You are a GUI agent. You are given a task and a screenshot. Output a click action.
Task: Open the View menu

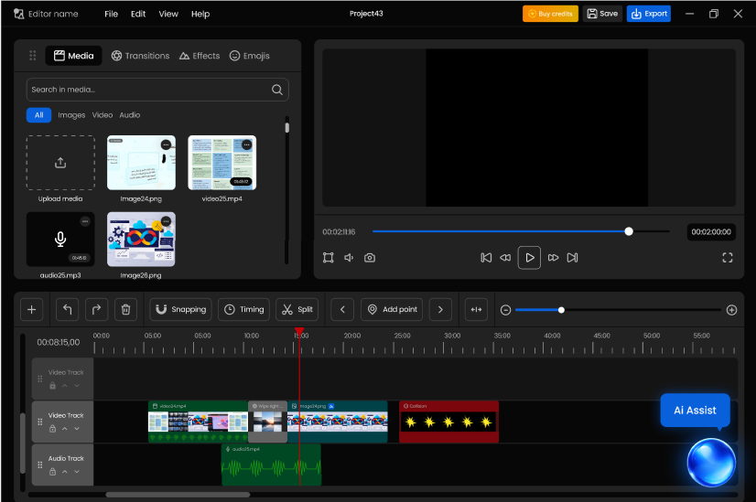click(x=168, y=14)
